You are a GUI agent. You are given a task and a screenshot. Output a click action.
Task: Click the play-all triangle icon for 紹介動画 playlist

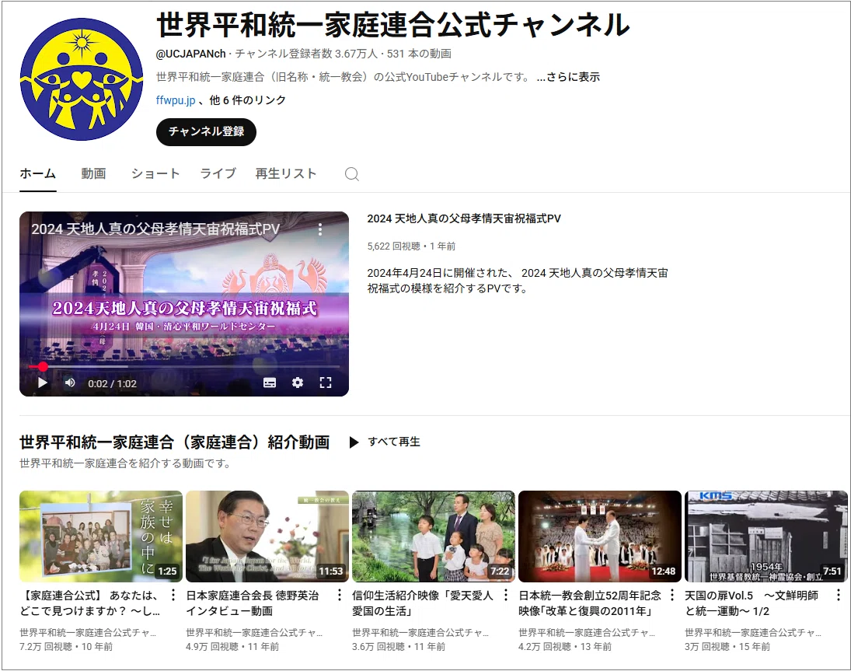point(354,442)
